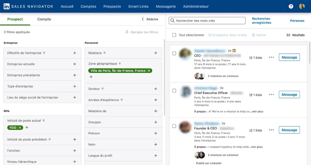Click the Rechercher des mots-clés search field

207,21
